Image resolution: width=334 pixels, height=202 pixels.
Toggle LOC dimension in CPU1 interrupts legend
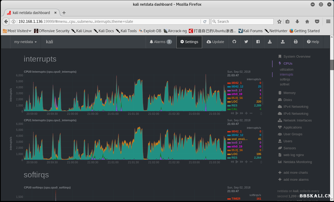click(x=234, y=154)
